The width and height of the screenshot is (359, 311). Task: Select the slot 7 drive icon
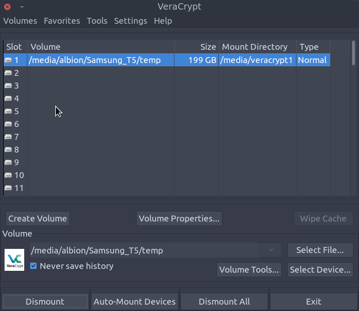[8, 137]
